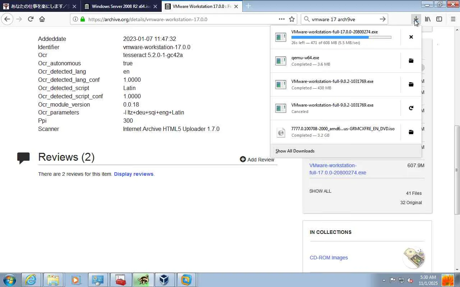Open Action Center flag in system tray
Viewport: 460px width, 287px height.
pos(392,280)
